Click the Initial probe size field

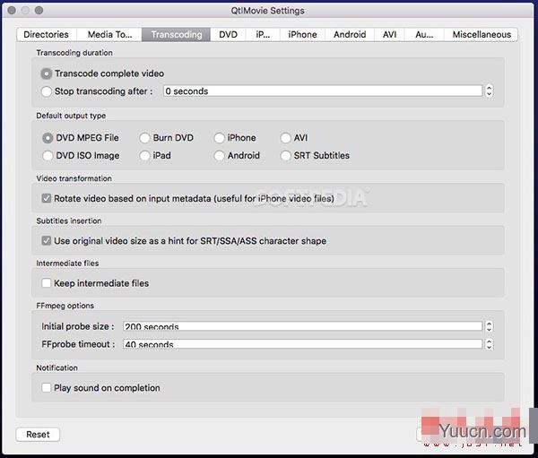[303, 326]
